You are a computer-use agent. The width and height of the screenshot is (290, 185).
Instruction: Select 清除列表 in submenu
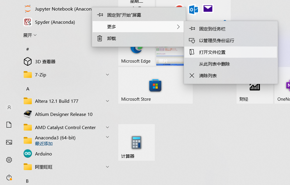231,76
